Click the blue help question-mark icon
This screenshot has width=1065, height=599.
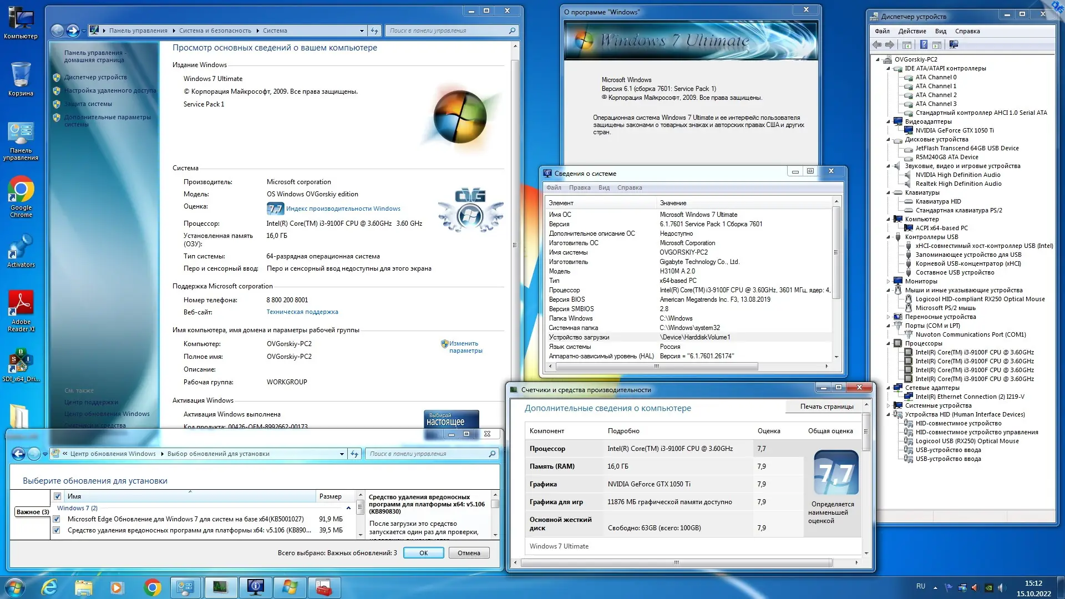click(x=924, y=45)
